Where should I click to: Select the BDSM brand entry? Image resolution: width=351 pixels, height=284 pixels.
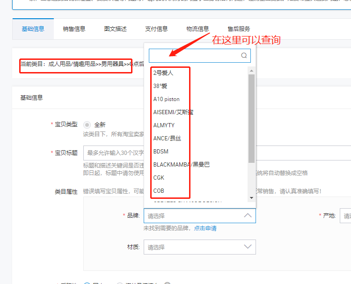click(161, 152)
